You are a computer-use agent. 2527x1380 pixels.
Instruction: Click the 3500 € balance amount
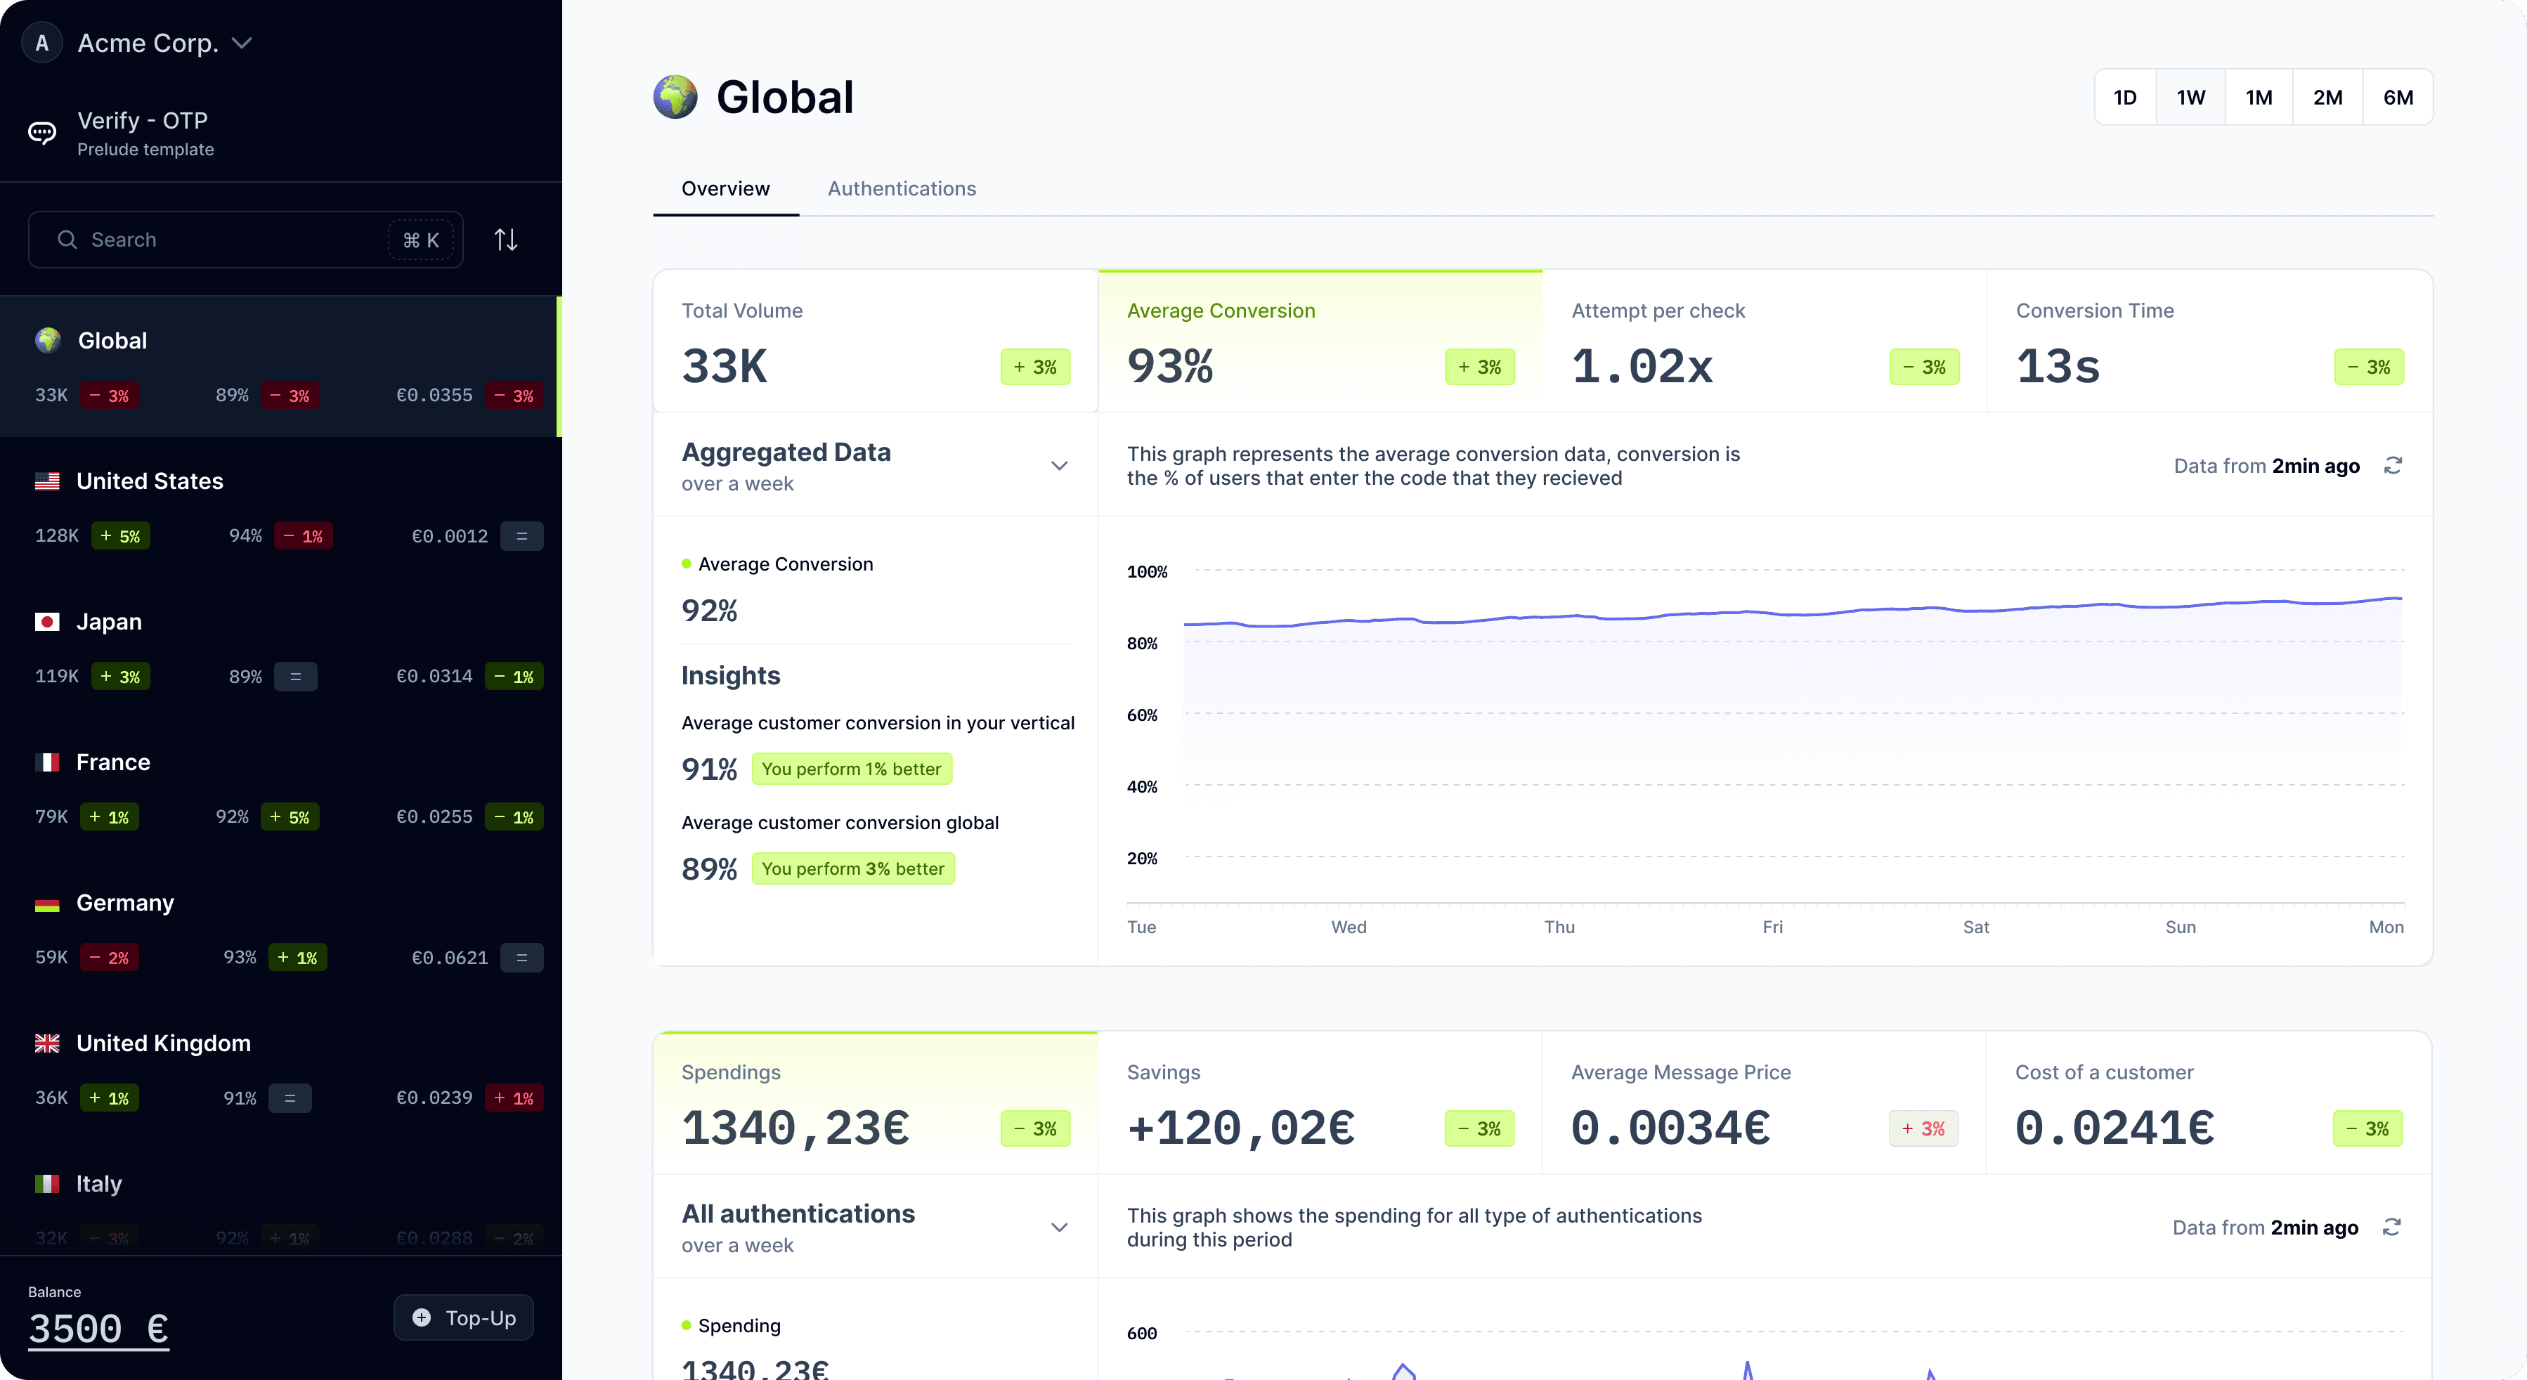click(98, 1329)
